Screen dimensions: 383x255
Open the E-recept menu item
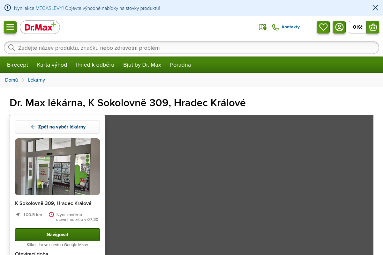(18, 65)
